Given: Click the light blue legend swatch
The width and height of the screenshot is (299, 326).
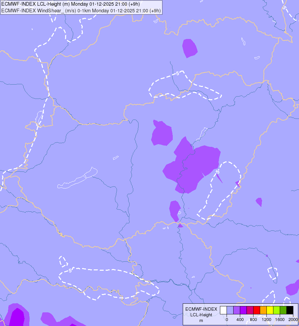Looking at the screenshot, I should (230, 310).
